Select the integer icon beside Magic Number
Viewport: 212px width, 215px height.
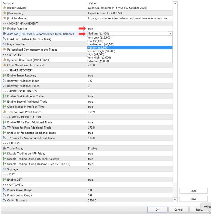4,44
